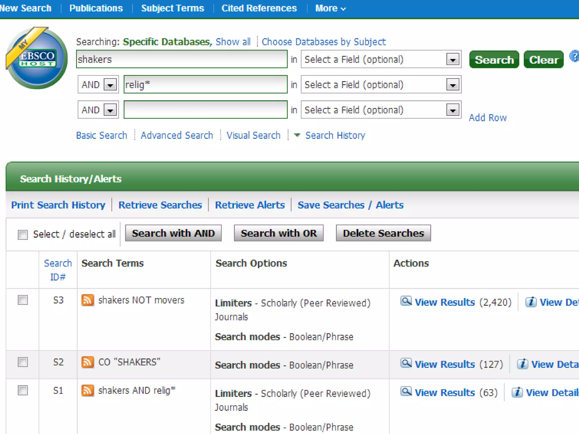
Task: Click the RSS icon for shakers AND relig*
Action: coord(88,390)
